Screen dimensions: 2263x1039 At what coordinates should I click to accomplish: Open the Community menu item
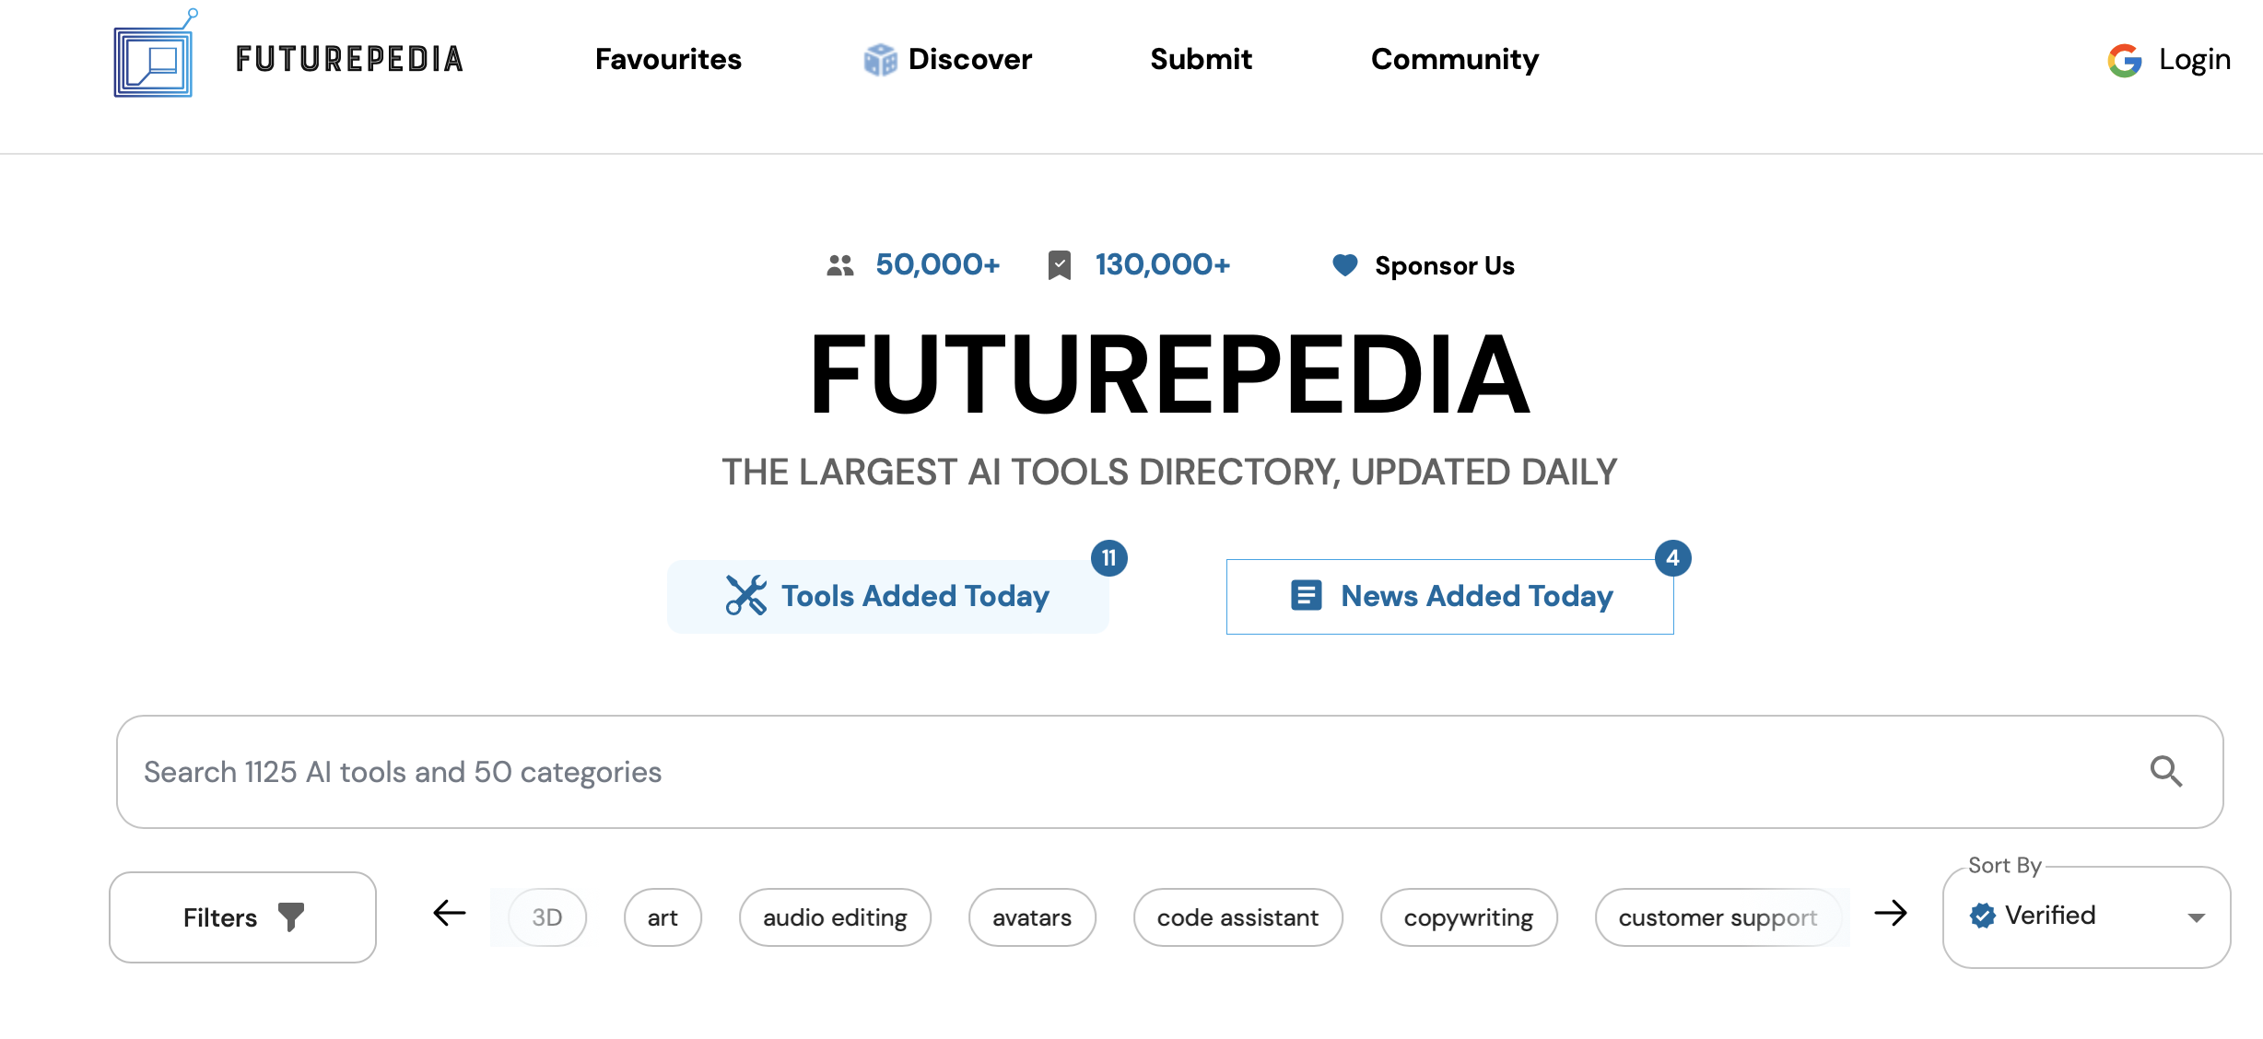coord(1455,60)
